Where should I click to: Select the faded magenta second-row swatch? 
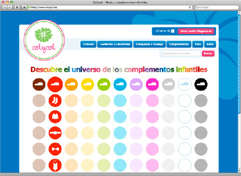(152, 101)
